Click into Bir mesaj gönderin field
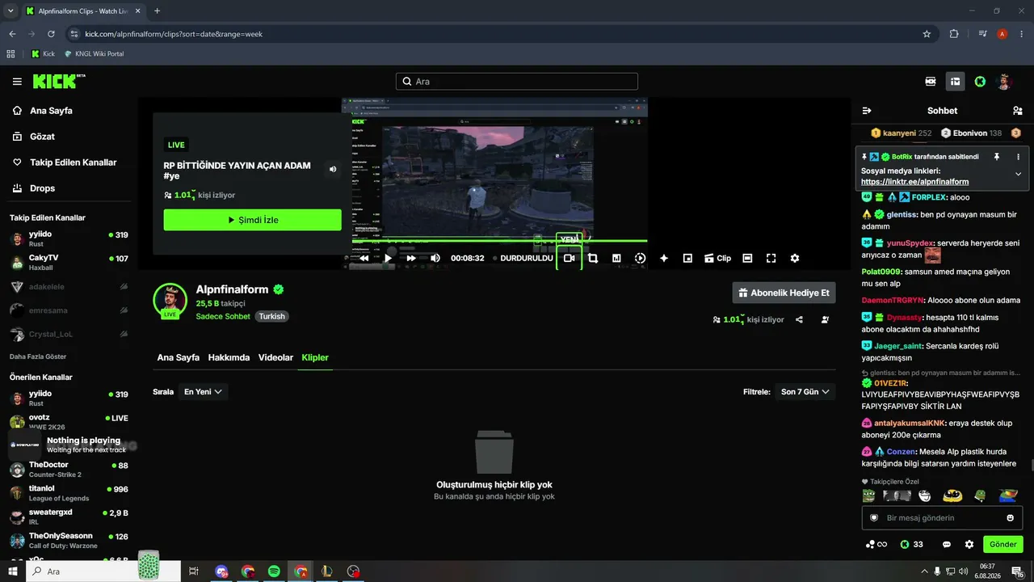1034x582 pixels. coord(942,517)
